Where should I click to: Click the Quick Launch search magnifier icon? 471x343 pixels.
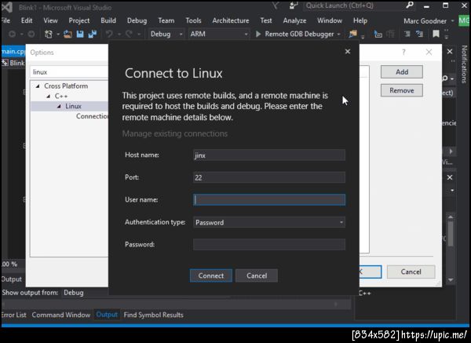(x=410, y=5)
